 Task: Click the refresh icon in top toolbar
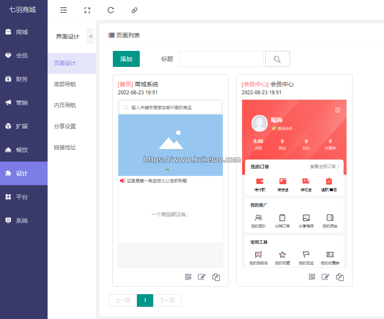coord(111,10)
